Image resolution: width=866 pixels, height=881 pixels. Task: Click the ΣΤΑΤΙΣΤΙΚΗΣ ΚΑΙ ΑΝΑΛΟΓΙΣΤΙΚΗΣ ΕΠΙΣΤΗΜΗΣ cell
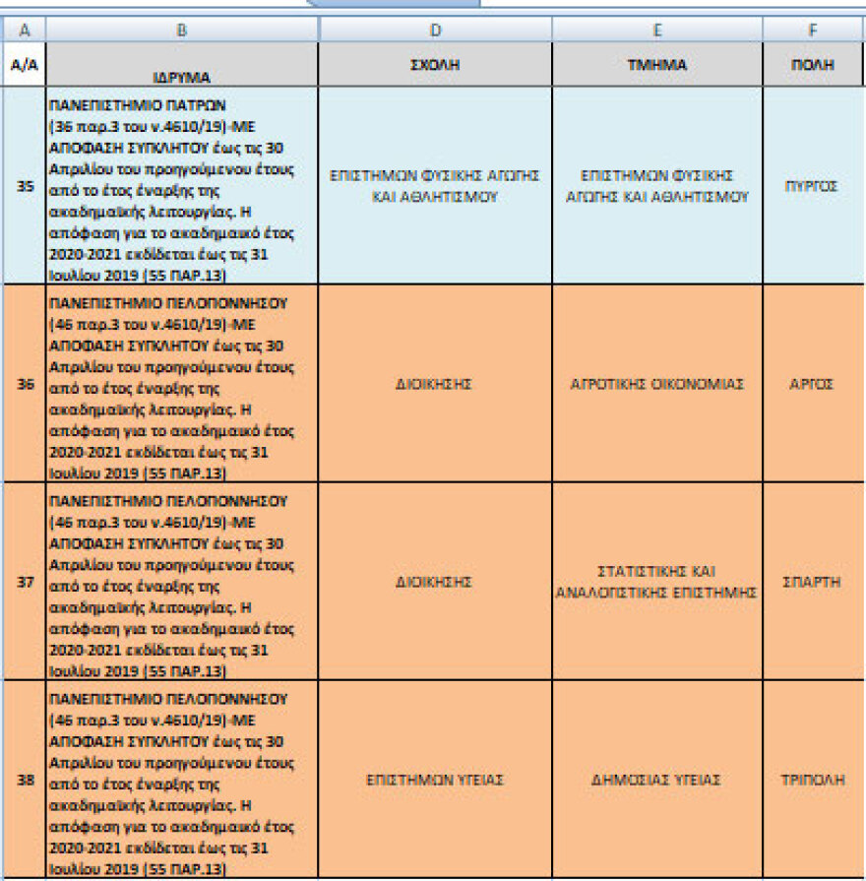pos(657,582)
